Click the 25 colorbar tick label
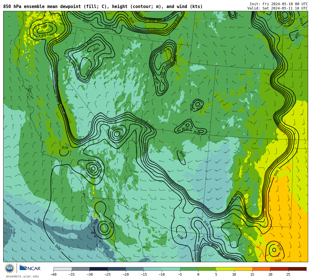This screenshot has height=280, width=311. click(288, 275)
